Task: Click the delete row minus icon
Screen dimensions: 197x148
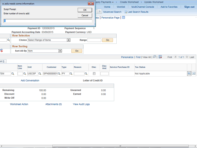Action: coord(194,73)
